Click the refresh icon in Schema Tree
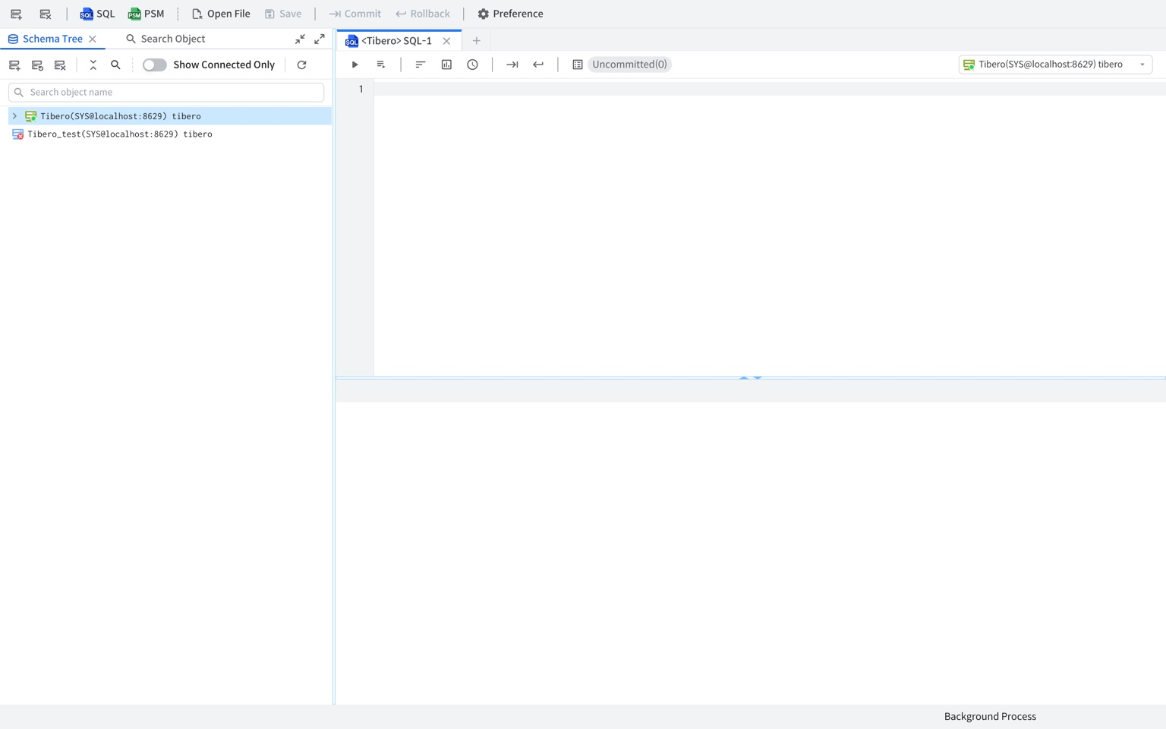 click(301, 65)
